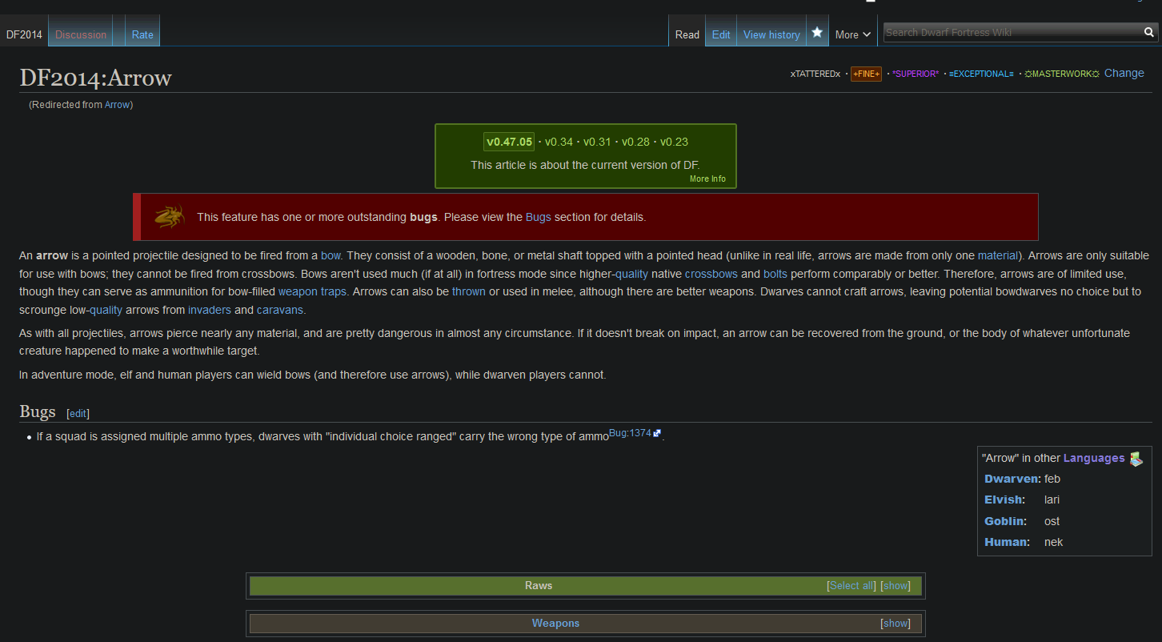Click the Change quality link
The width and height of the screenshot is (1162, 642).
click(x=1124, y=73)
